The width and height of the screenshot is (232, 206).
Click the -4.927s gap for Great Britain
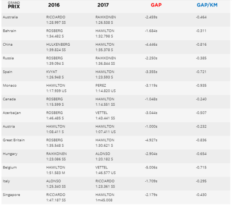[151, 140]
